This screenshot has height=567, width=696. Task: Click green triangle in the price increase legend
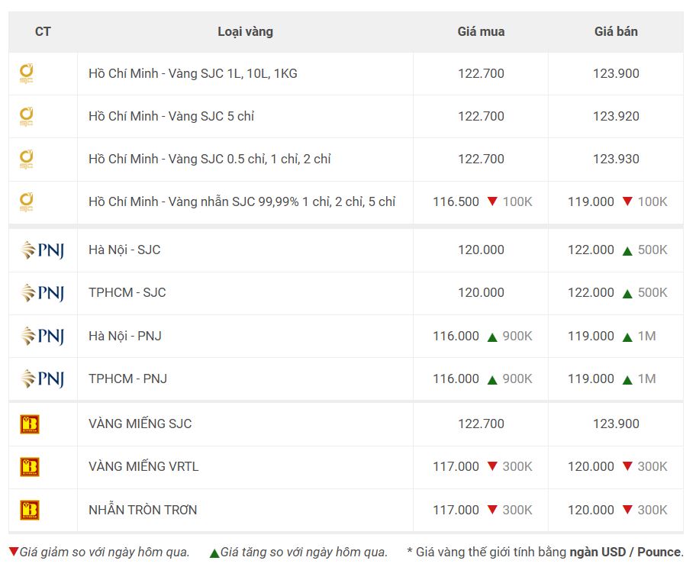214,553
